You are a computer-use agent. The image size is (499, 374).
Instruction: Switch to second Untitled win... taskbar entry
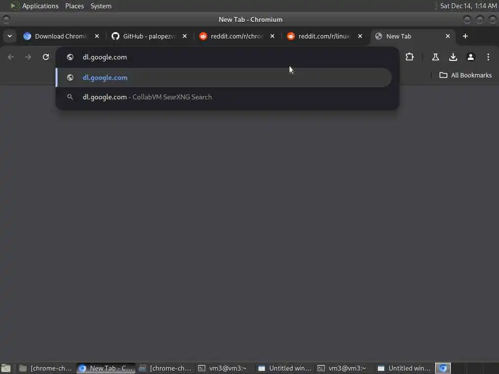coord(404,368)
